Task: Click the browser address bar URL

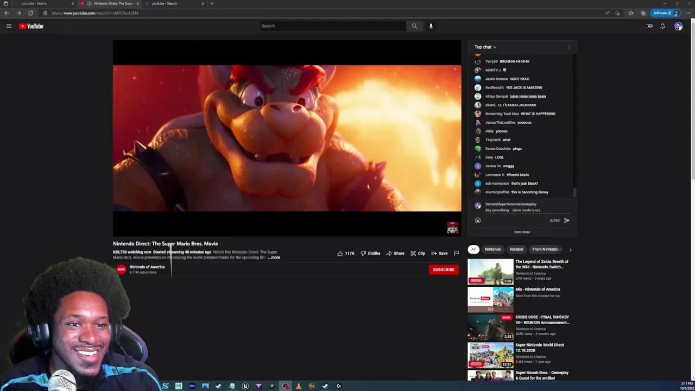Action: (x=95, y=13)
